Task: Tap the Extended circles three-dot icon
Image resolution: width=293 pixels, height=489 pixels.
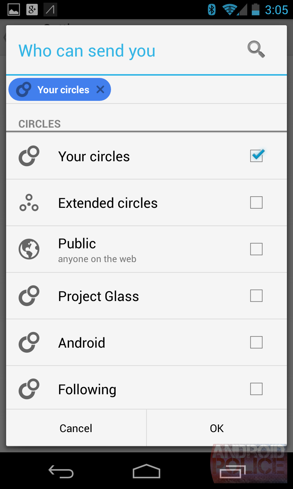Action: click(x=29, y=203)
